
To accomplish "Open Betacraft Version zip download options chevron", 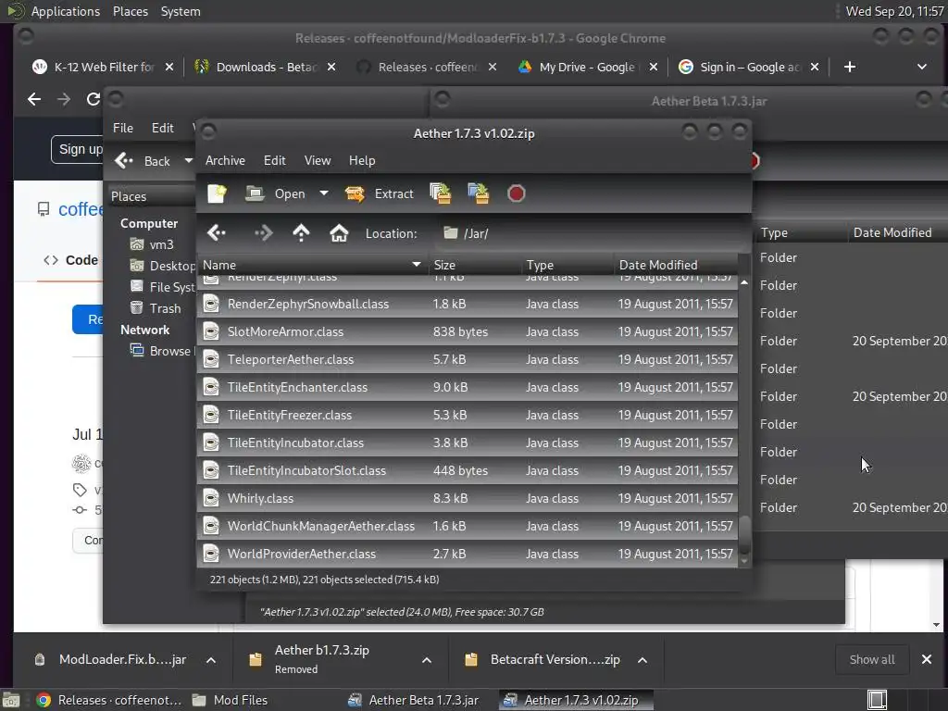I will click(x=642, y=659).
